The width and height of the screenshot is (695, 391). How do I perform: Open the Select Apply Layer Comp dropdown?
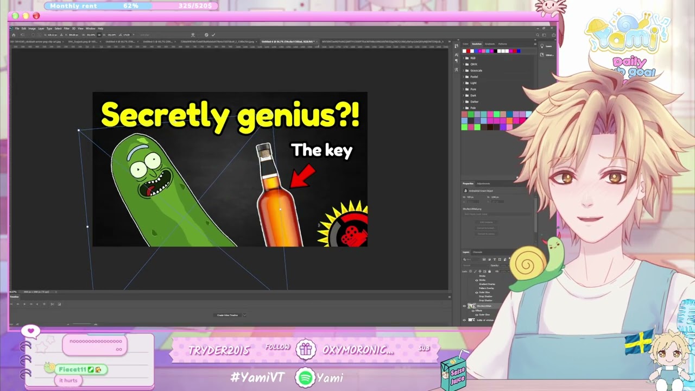point(497,214)
